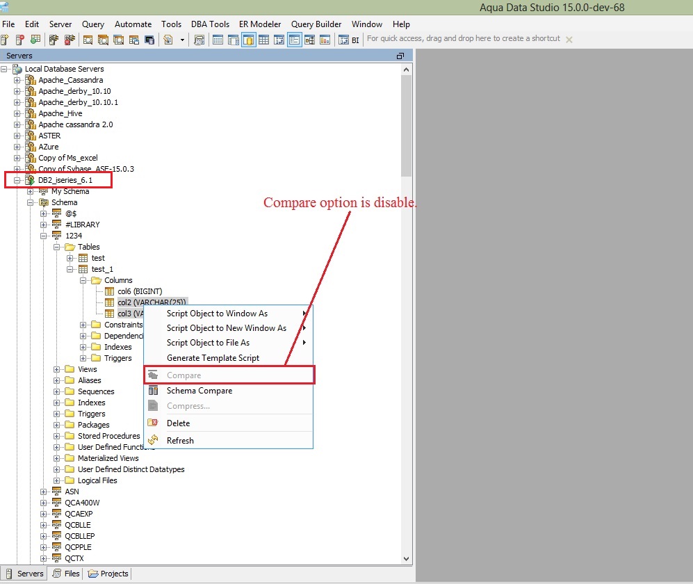Click the table icon next to test_1
This screenshot has height=584, width=693.
point(83,269)
